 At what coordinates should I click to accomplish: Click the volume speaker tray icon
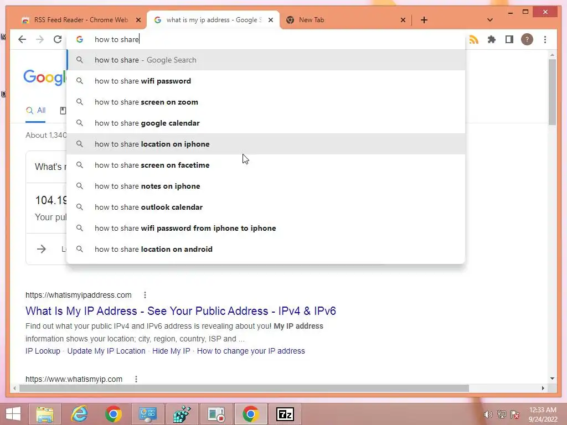pyautogui.click(x=488, y=414)
